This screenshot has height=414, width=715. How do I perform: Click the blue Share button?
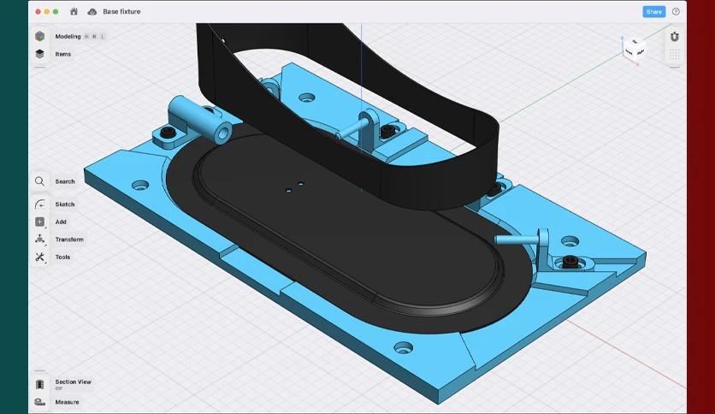coord(654,12)
